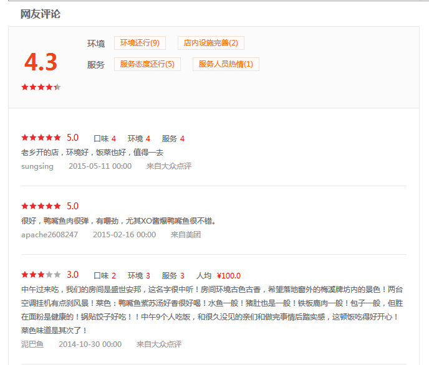Click the five-star rating of apache2608247's review
Viewport: 429px width, 365px height.
[x=41, y=206]
